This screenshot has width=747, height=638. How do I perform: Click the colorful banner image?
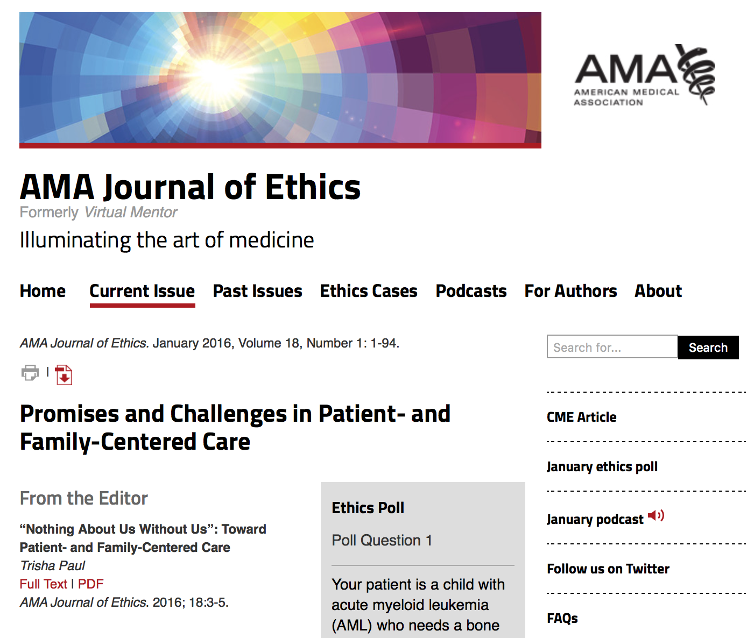tap(280, 79)
